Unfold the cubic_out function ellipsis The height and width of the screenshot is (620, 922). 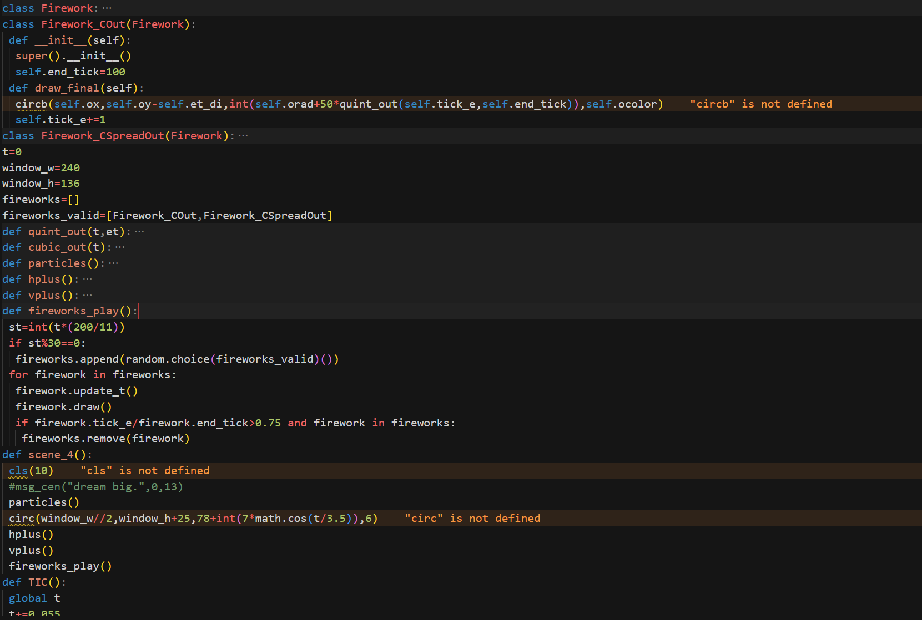click(120, 247)
